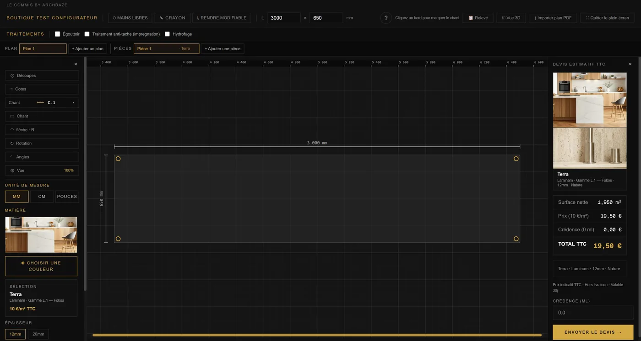This screenshot has height=341, width=641.
Task: Open the Relevé report
Action: coord(478,18)
